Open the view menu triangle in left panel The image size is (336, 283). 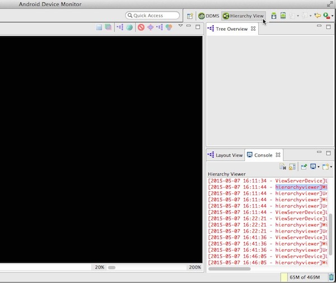click(180, 26)
